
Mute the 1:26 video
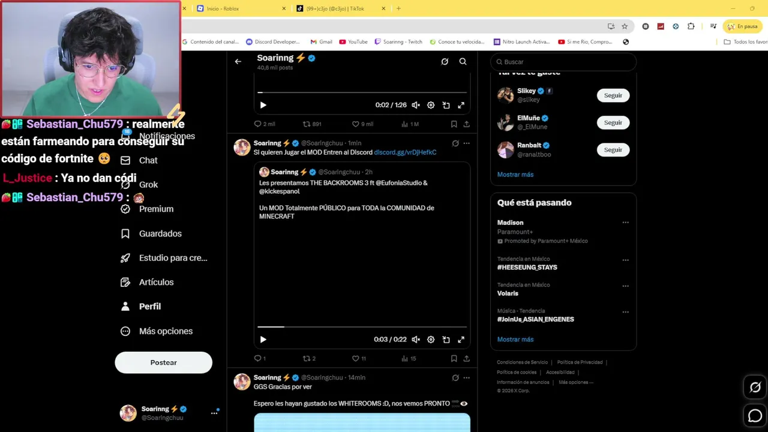pyautogui.click(x=416, y=105)
